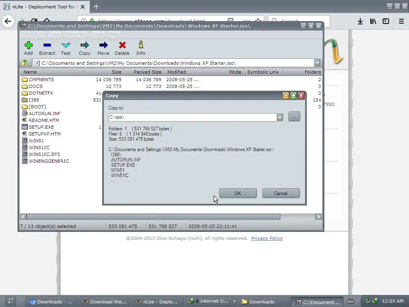Viewport: 409px width, 307px height.
Task: Close the nLite browser tab
Action: [x=83, y=7]
